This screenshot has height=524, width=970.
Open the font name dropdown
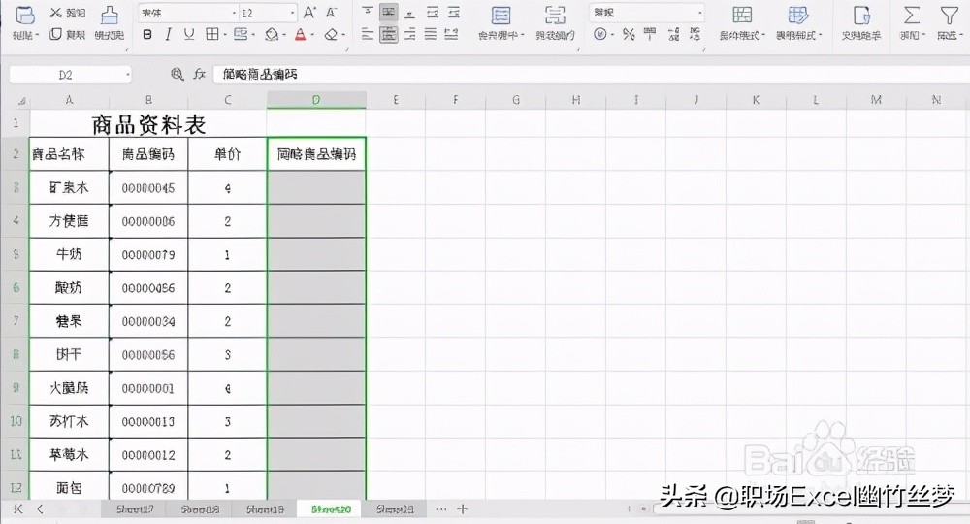click(x=234, y=13)
